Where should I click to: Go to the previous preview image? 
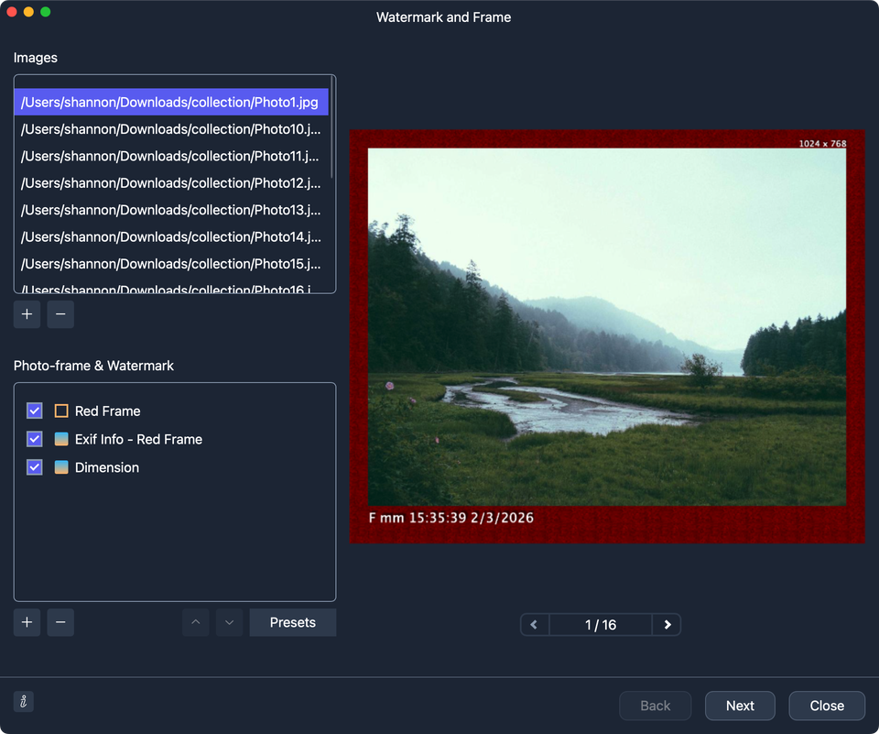click(x=534, y=624)
